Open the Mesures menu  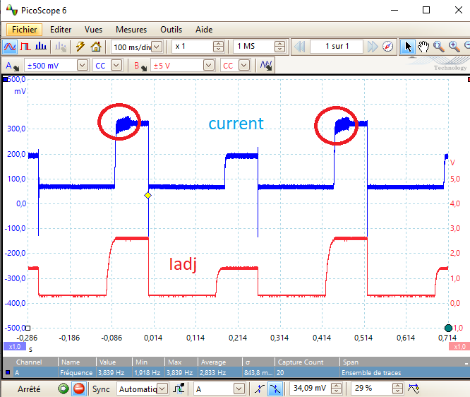(131, 30)
